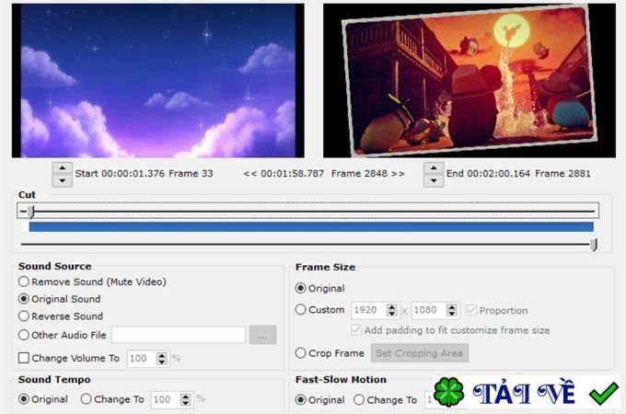Click the frame height field 1080

pos(429,310)
